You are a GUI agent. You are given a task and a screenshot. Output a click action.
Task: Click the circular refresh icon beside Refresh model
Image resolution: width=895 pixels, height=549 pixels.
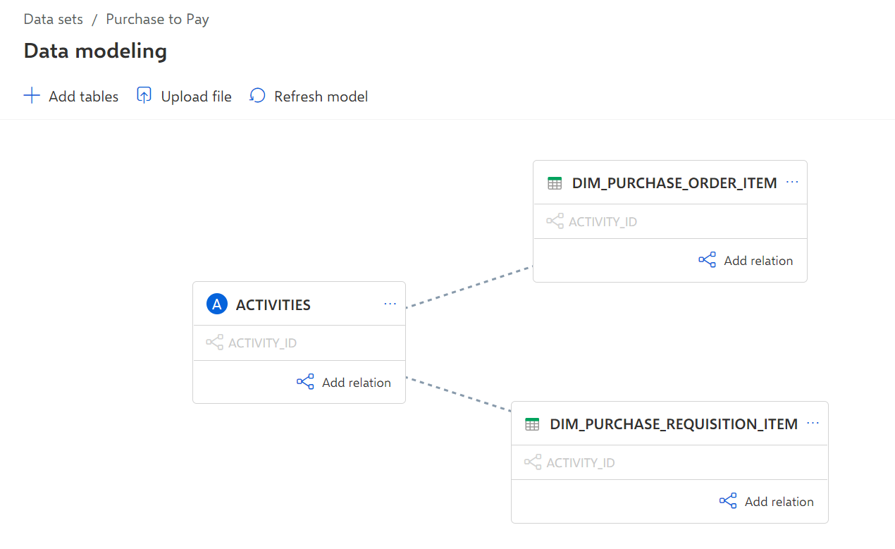[x=257, y=96]
